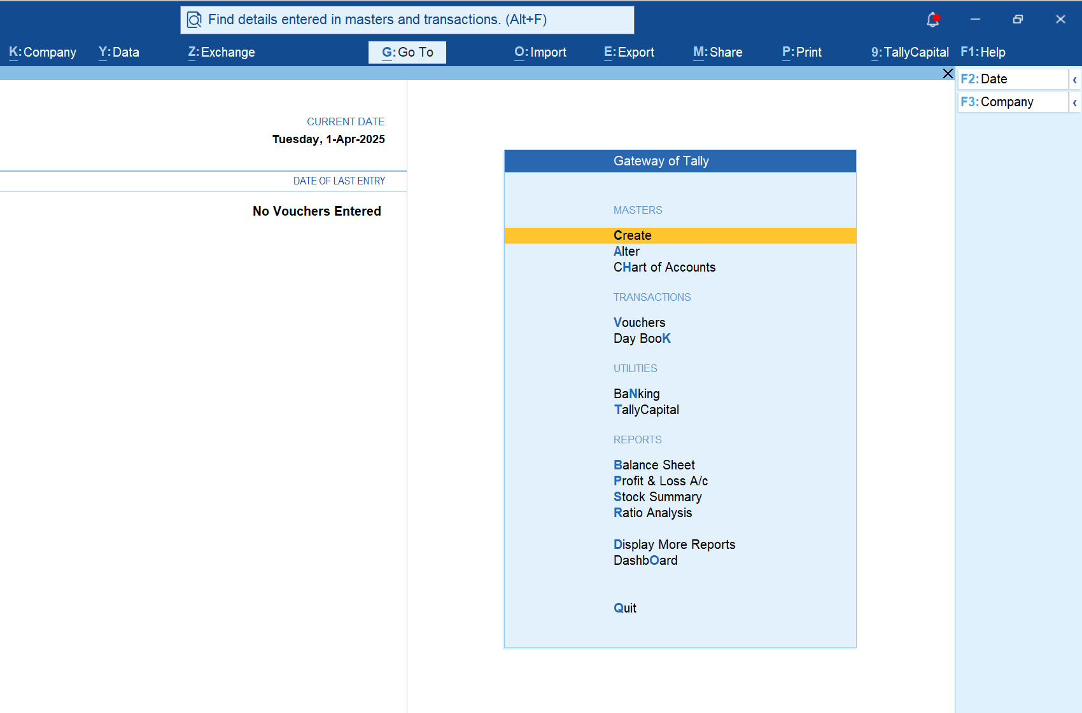This screenshot has height=713, width=1082.
Task: Open Vouchers under Transactions
Action: pyautogui.click(x=639, y=322)
